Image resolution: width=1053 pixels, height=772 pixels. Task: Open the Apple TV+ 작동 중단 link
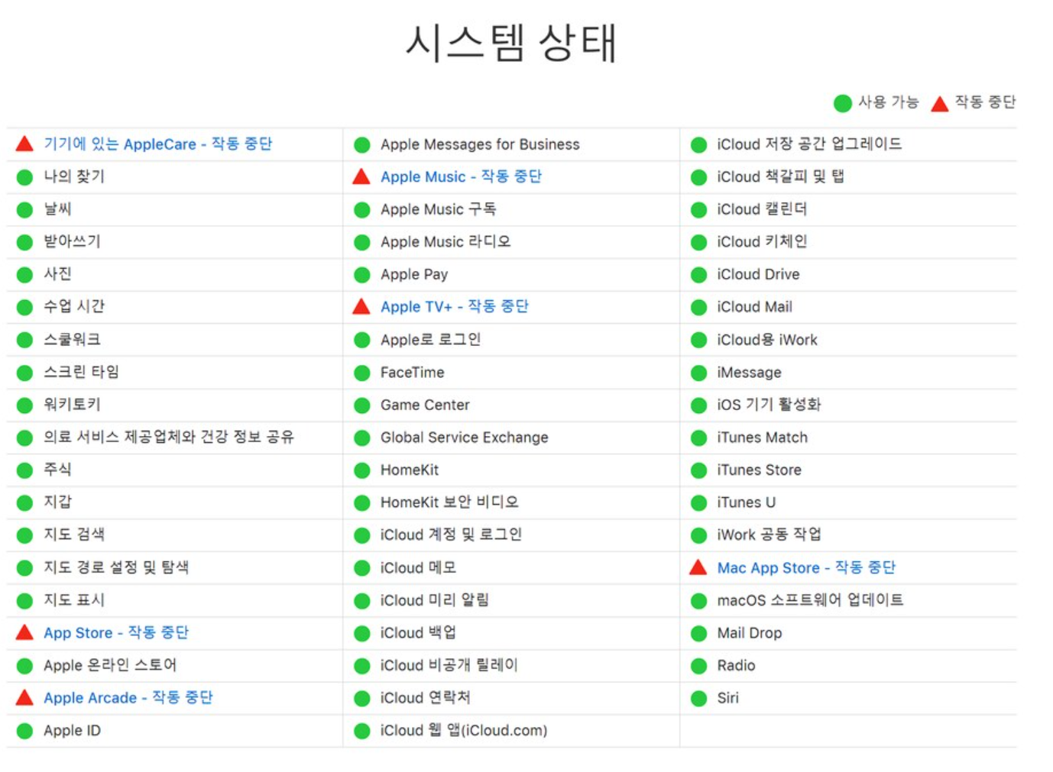click(455, 306)
